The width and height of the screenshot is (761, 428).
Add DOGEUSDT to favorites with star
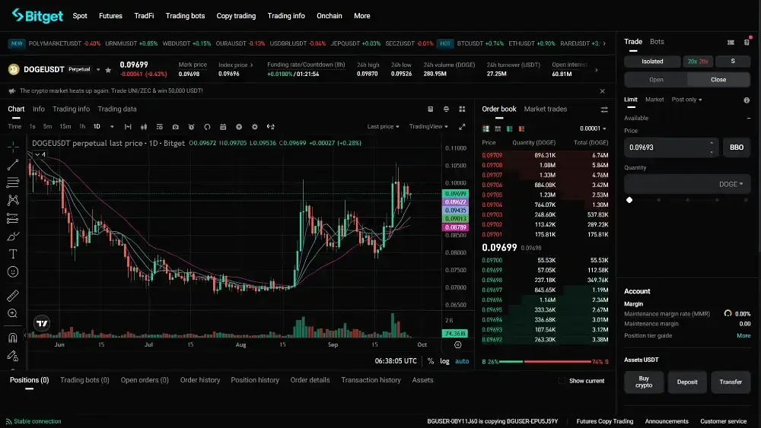(x=108, y=70)
